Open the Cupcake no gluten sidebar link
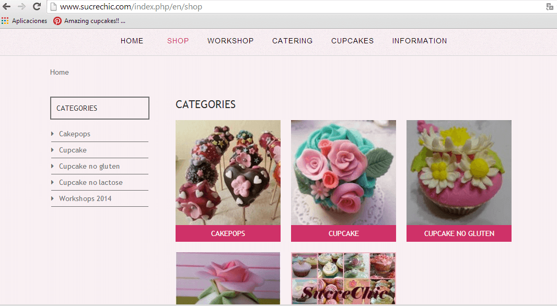This screenshot has width=557, height=306. (89, 166)
